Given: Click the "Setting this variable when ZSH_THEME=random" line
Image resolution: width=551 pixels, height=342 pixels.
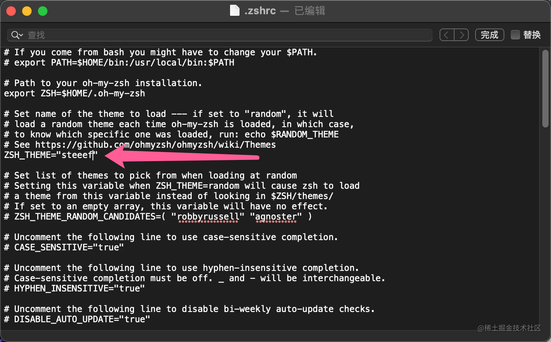Looking at the screenshot, I should coord(182,186).
